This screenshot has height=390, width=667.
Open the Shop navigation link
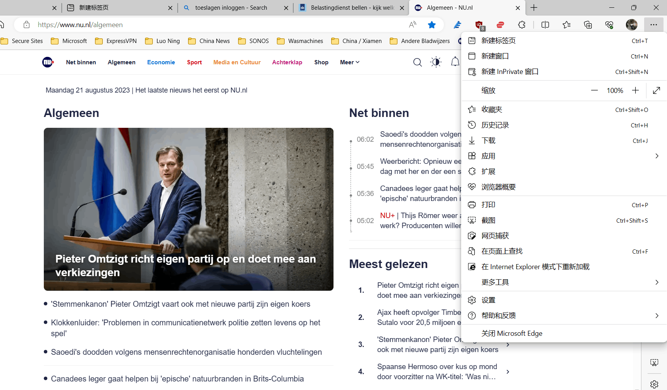[321, 62]
